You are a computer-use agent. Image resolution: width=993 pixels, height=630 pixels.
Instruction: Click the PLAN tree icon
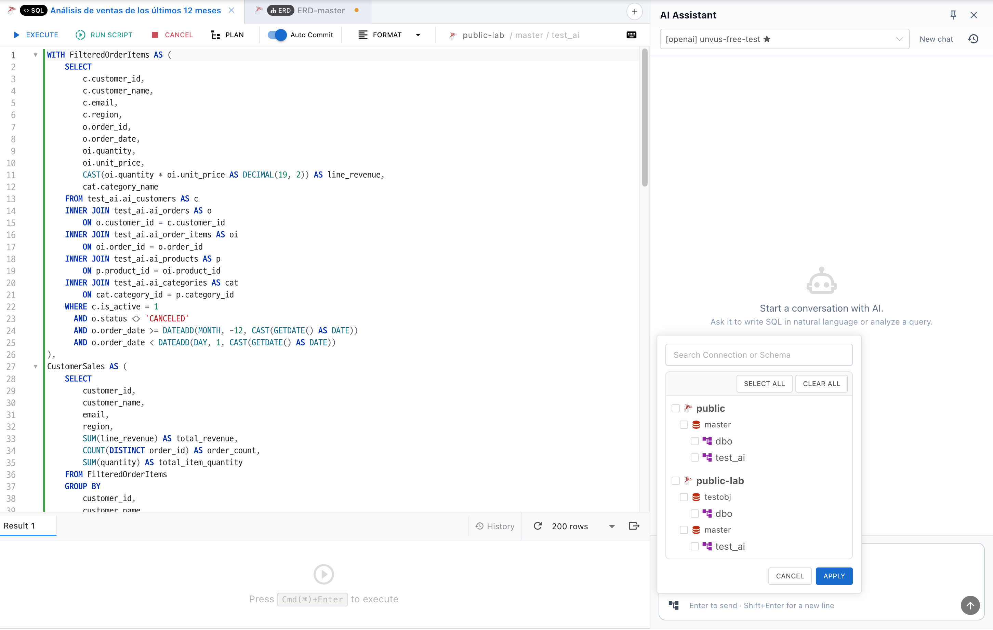click(x=215, y=35)
